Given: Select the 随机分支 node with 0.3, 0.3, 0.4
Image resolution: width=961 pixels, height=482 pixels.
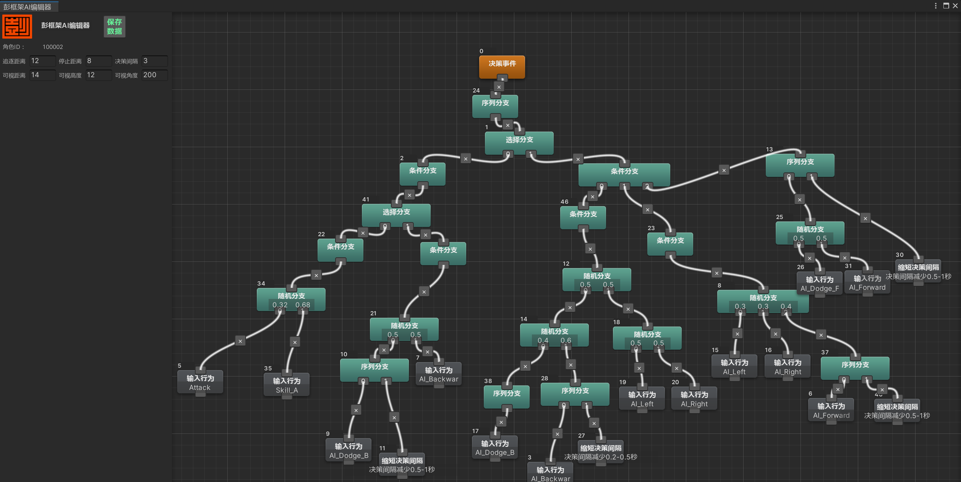Looking at the screenshot, I should coord(763,301).
